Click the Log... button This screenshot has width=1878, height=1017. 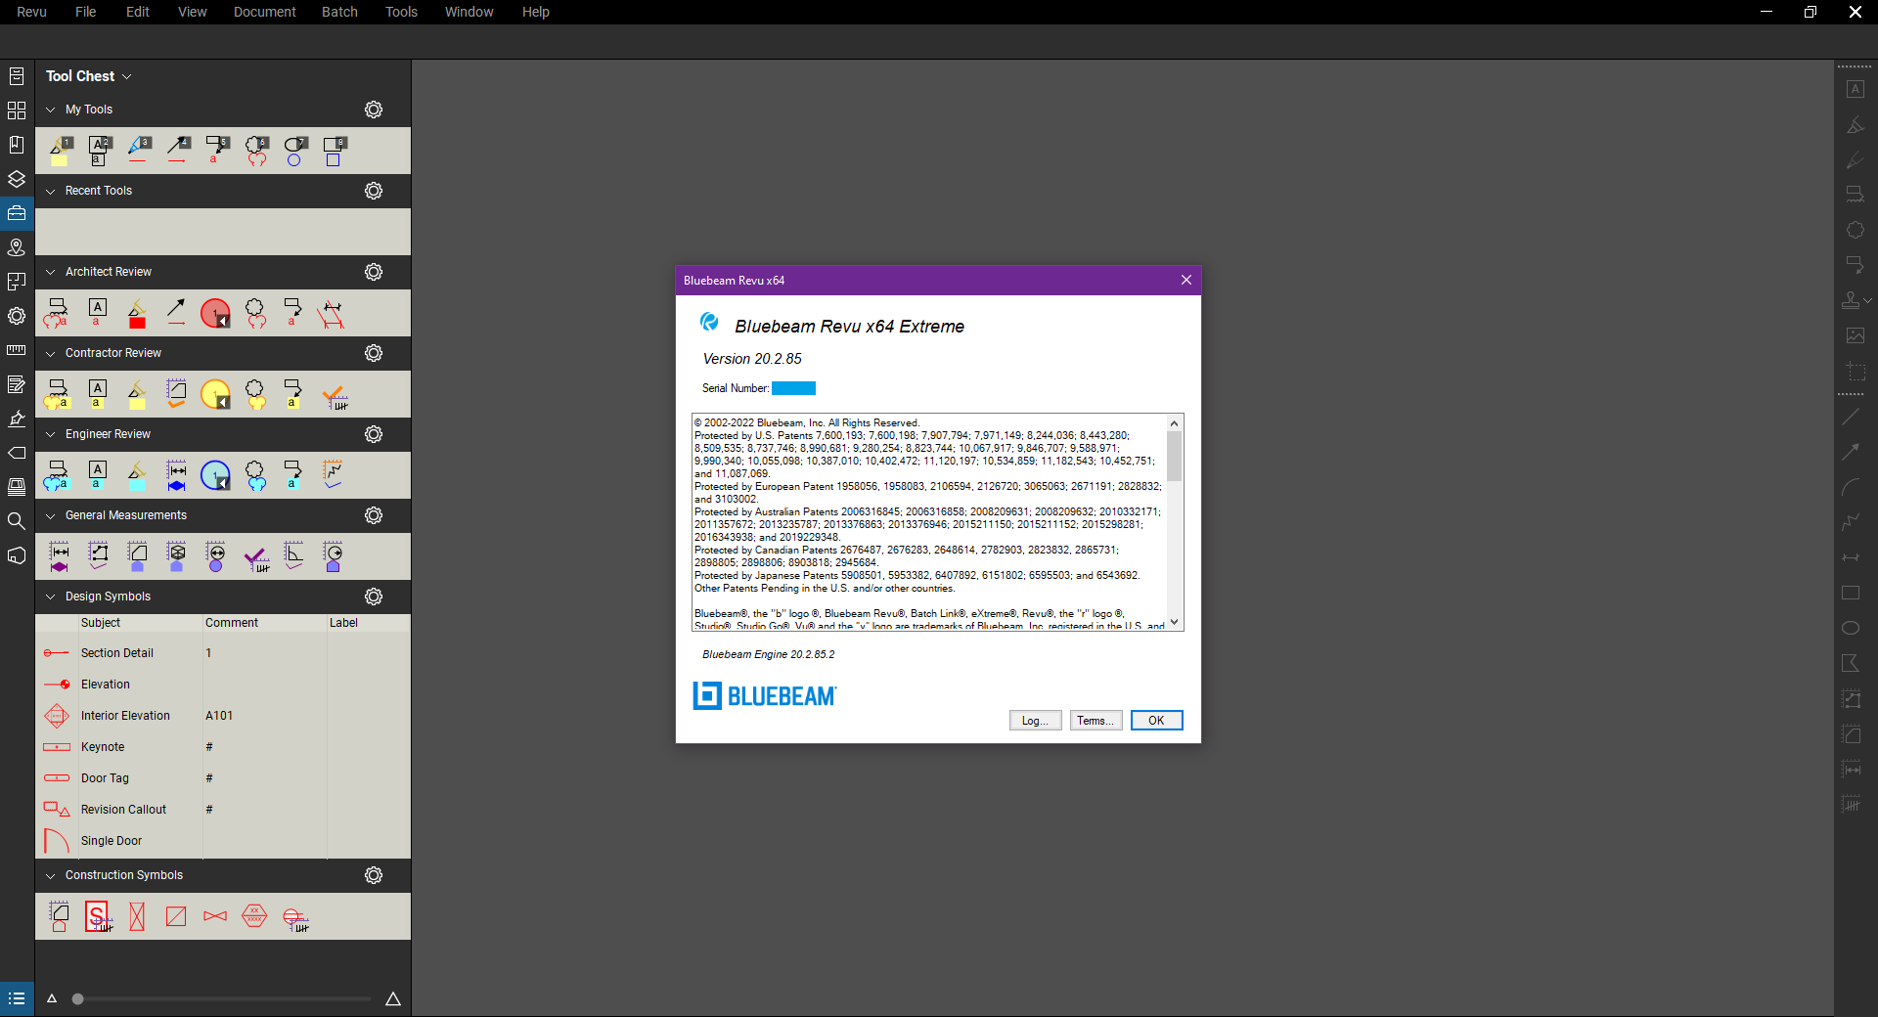coord(1035,721)
